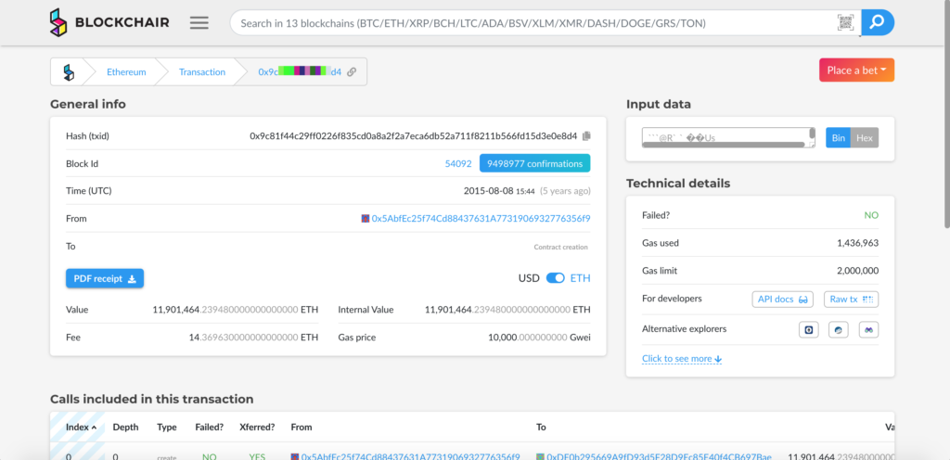Click the 9498977 confirmations badge

[535, 164]
